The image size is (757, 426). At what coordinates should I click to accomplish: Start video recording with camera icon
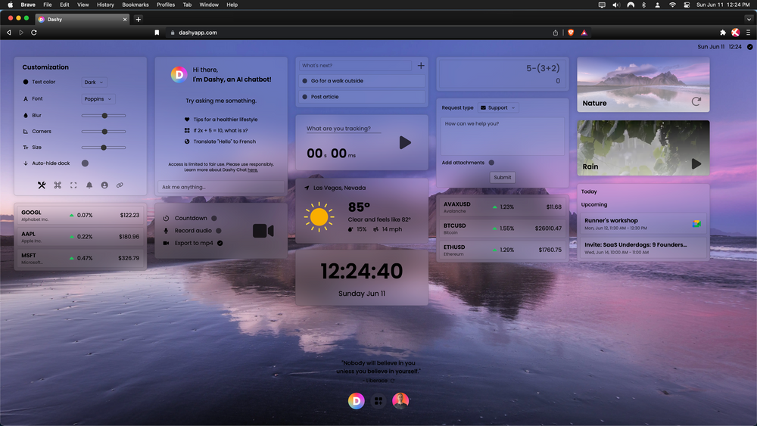[263, 231]
